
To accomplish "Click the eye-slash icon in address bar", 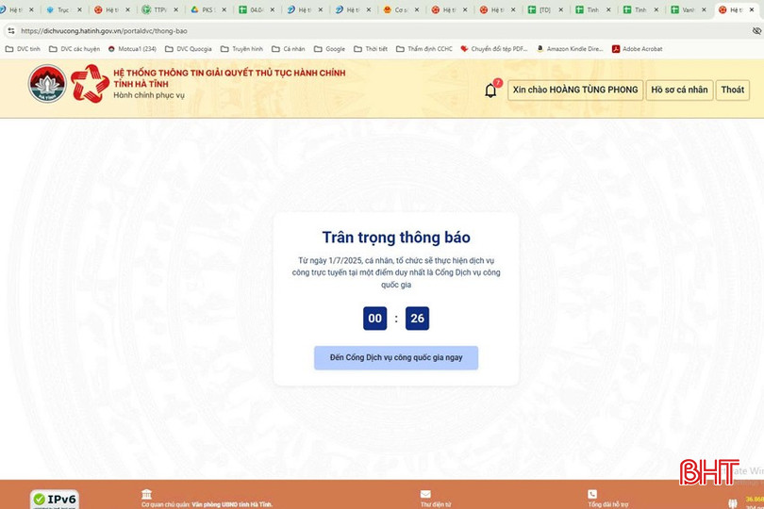I will (x=756, y=30).
